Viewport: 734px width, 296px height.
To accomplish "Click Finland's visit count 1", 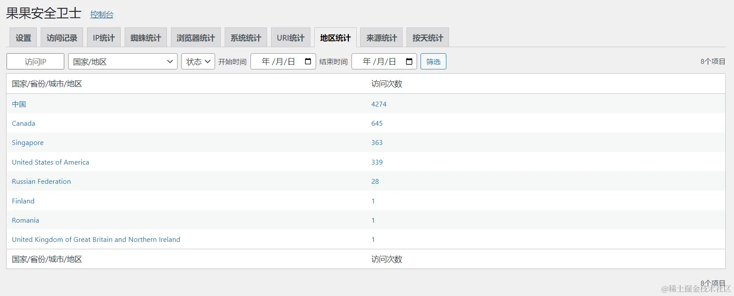I will (373, 201).
